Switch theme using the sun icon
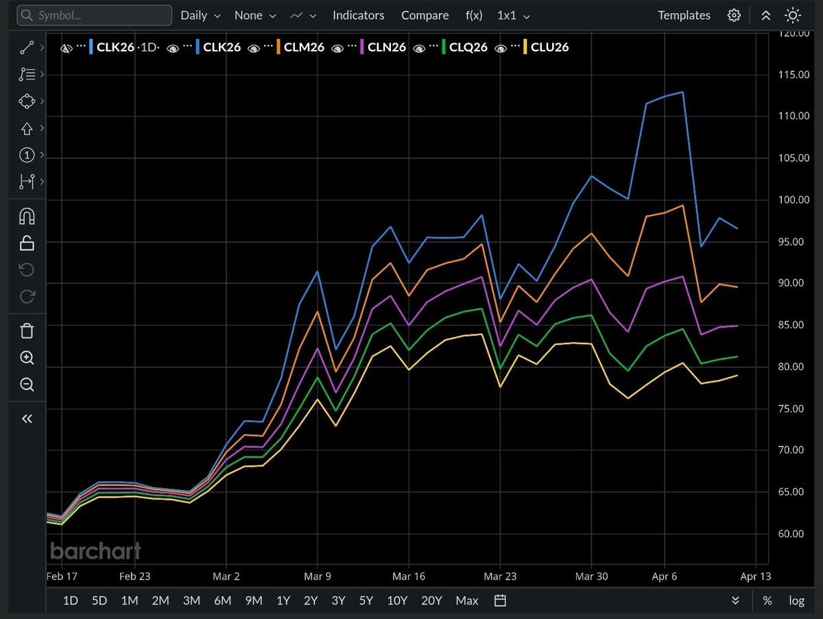 pyautogui.click(x=793, y=15)
